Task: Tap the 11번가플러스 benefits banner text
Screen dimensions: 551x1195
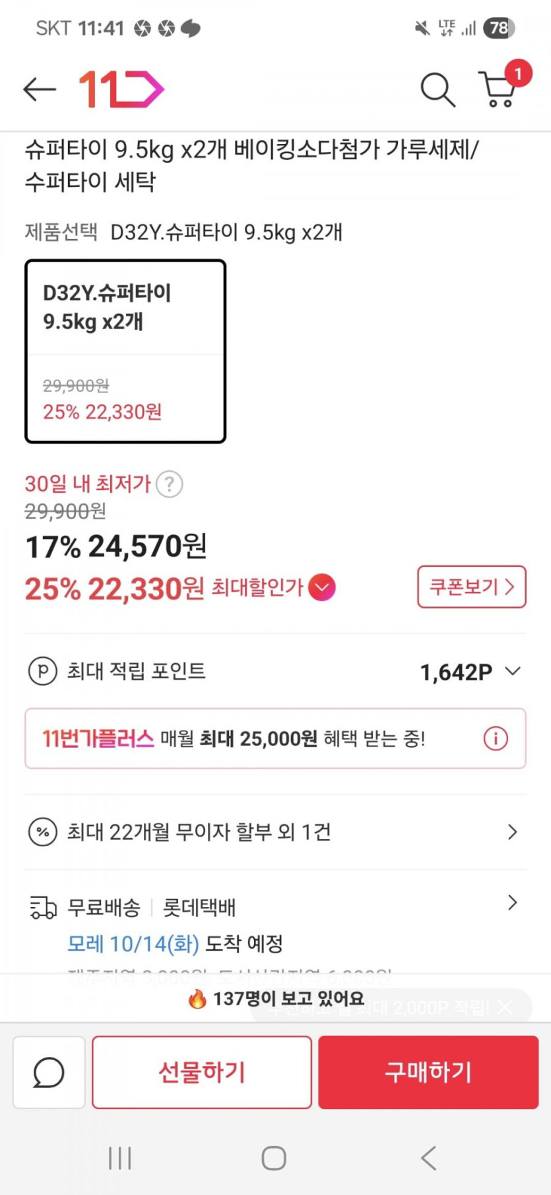Action: [x=234, y=739]
